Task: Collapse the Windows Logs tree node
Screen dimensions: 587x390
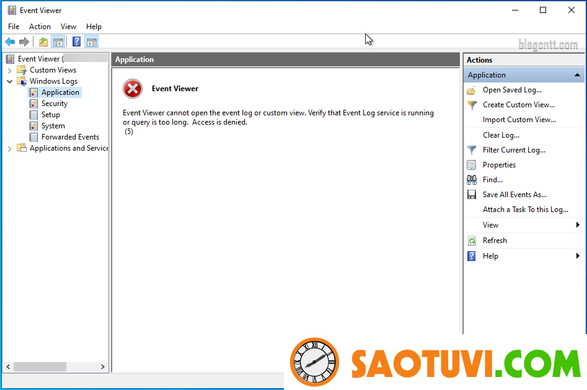Action: 10,81
